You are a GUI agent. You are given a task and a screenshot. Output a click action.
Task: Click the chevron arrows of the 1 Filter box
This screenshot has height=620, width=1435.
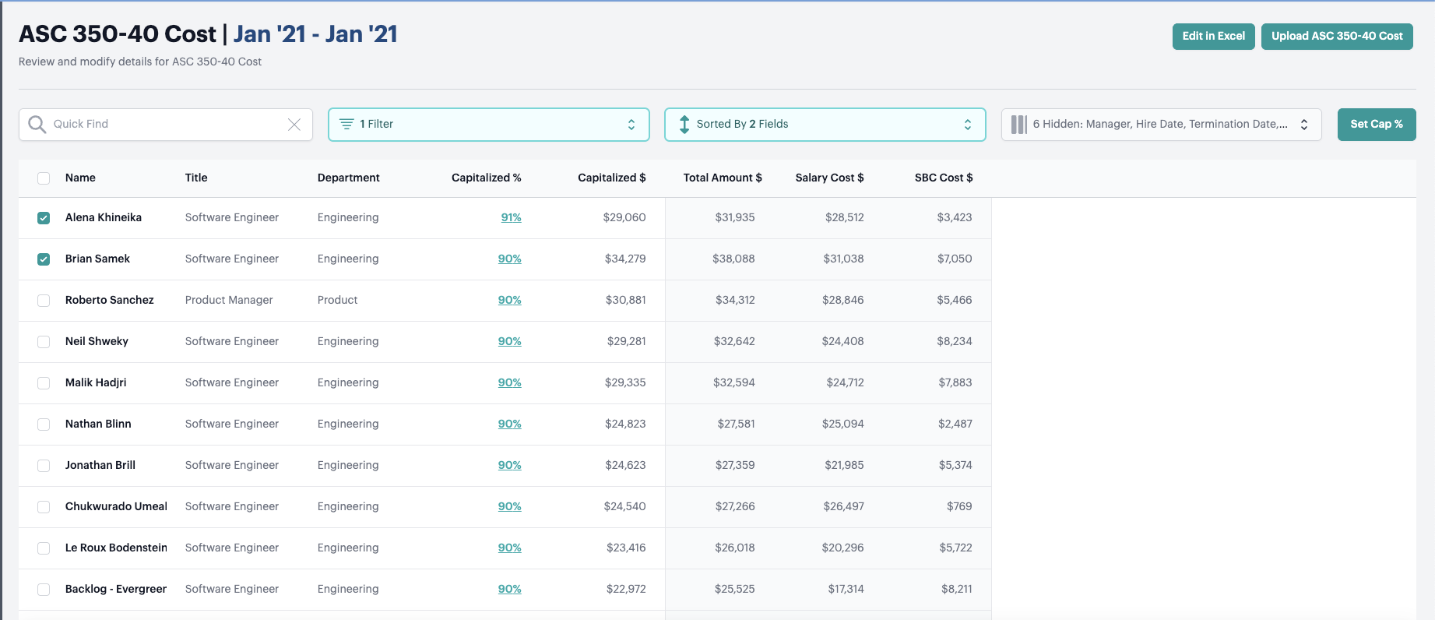(631, 125)
